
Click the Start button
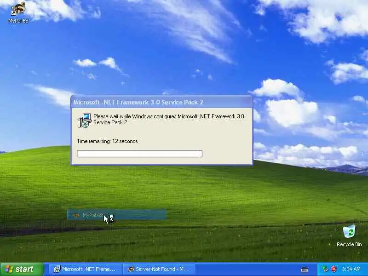[22, 269]
